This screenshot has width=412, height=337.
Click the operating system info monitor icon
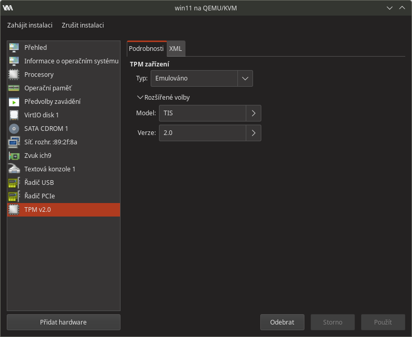tap(14, 61)
